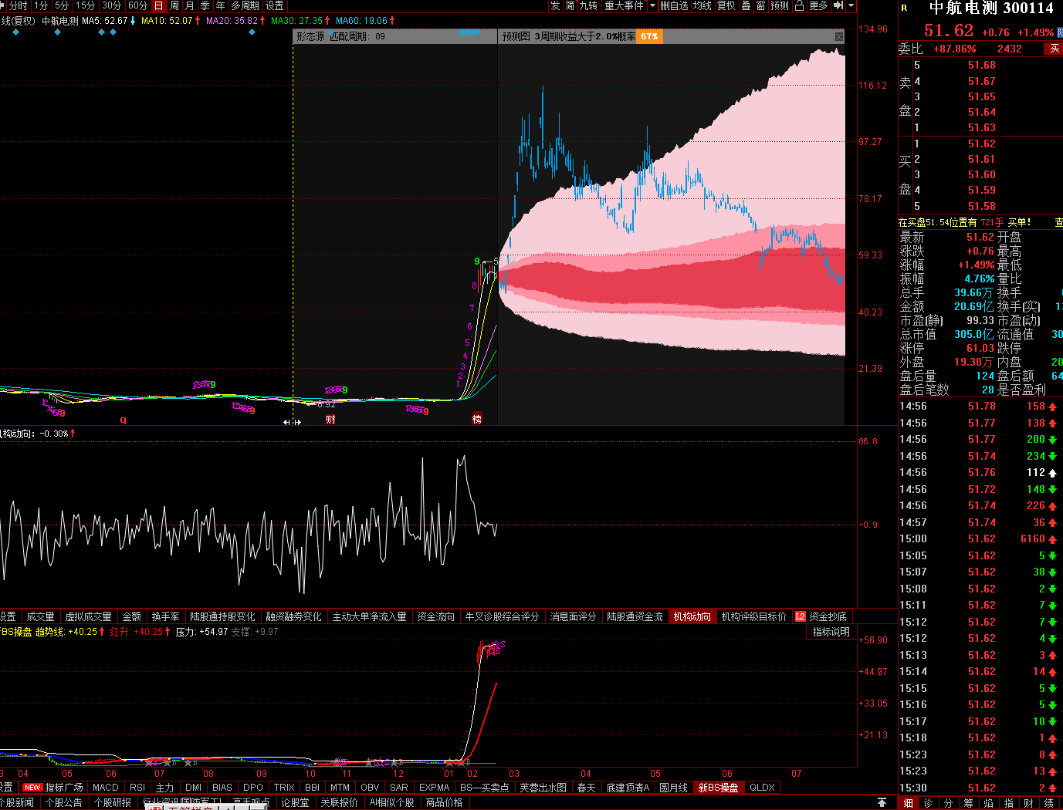Click first blue diamond marker at chart top
The height and width of the screenshot is (810, 1063).
(x=14, y=32)
